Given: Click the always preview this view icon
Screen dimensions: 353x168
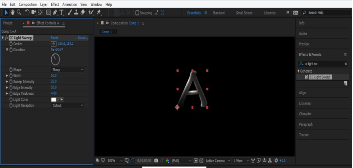Looking at the screenshot, I should [97, 160].
